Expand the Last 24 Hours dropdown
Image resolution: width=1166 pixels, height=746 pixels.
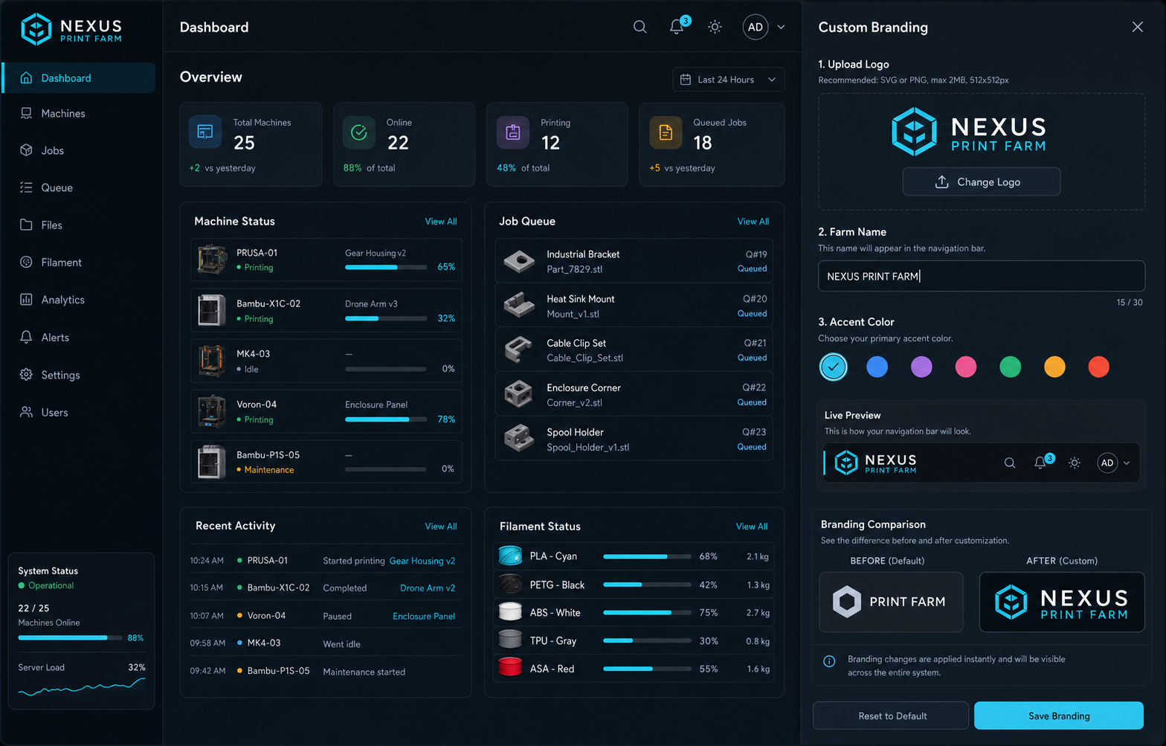(x=728, y=80)
